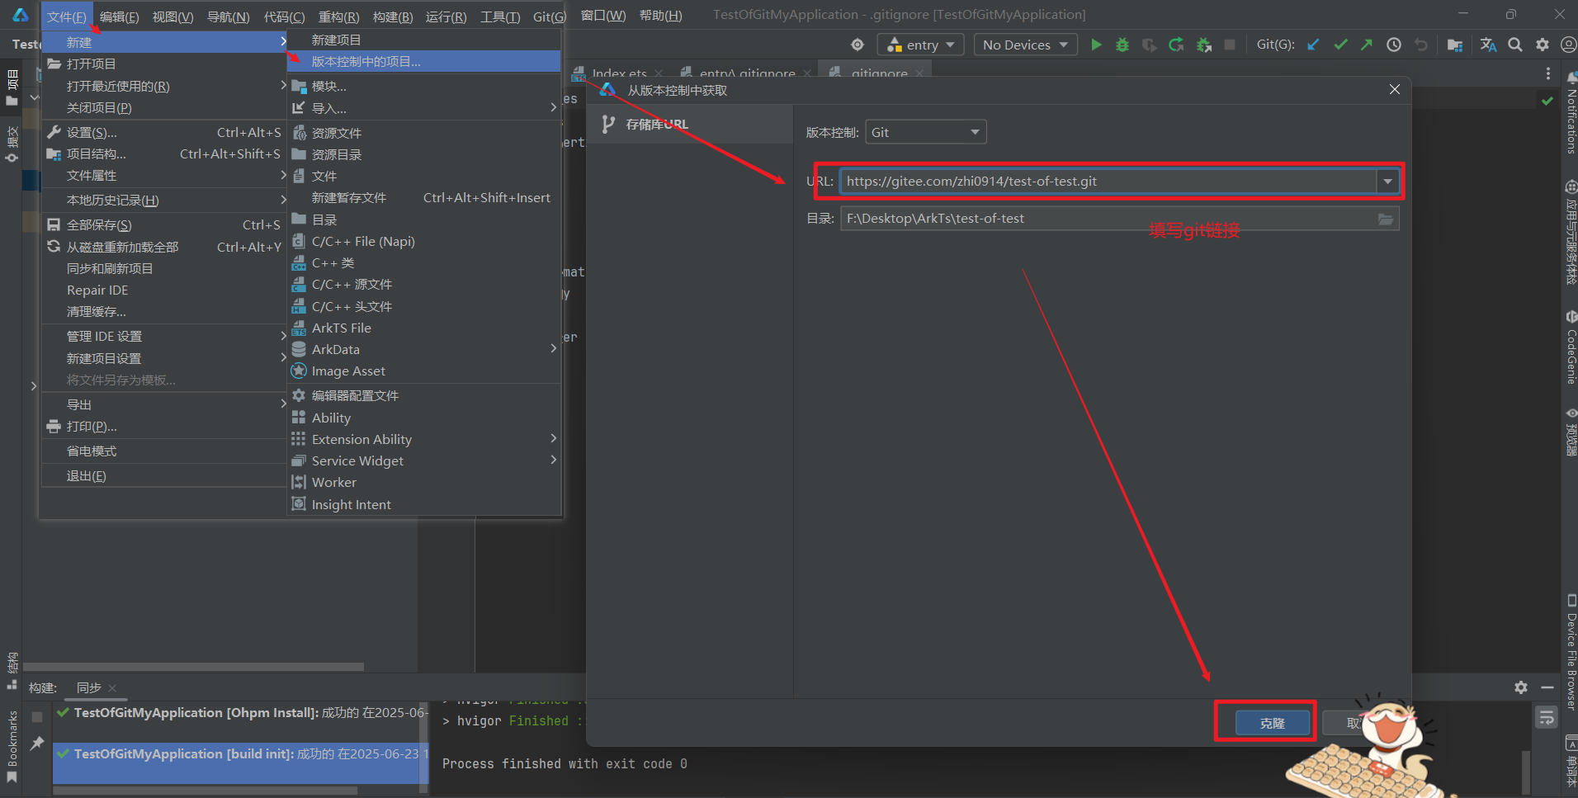Image resolution: width=1578 pixels, height=798 pixels.
Task: Select 存储库URL in dialog sidebar
Action: pyautogui.click(x=690, y=125)
